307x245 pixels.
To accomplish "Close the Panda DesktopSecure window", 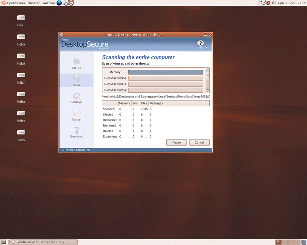I will 210,34.
